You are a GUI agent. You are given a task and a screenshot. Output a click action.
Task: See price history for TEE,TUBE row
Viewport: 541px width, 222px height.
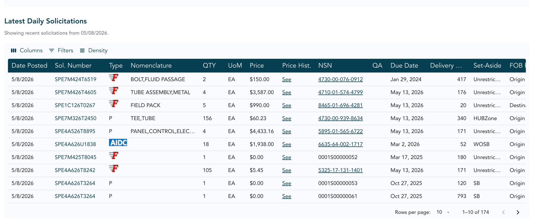point(287,118)
